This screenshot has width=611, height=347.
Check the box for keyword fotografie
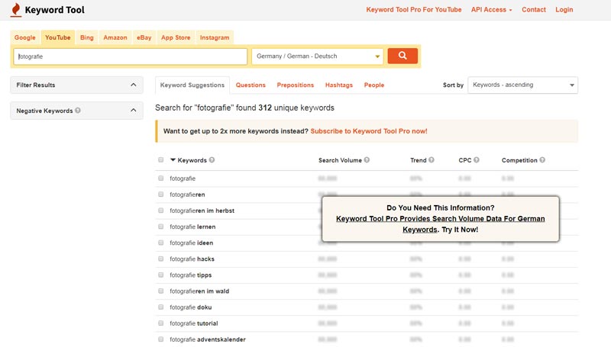coord(161,178)
